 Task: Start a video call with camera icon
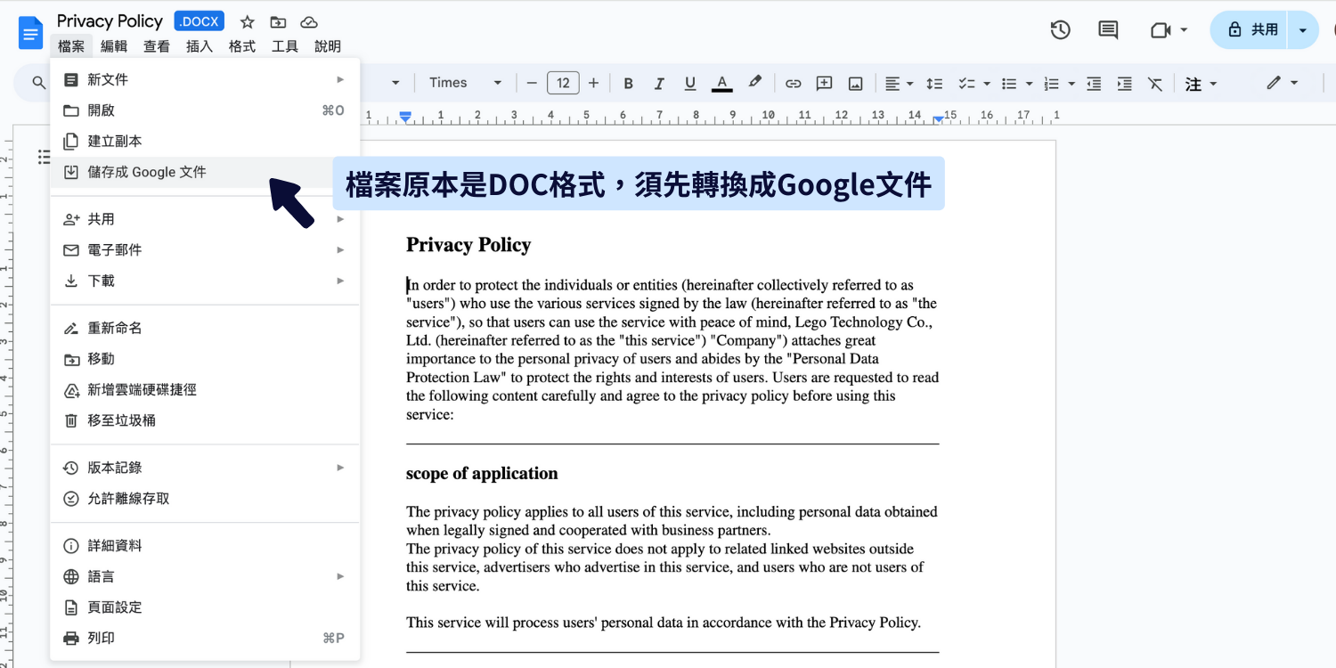[x=1160, y=30]
